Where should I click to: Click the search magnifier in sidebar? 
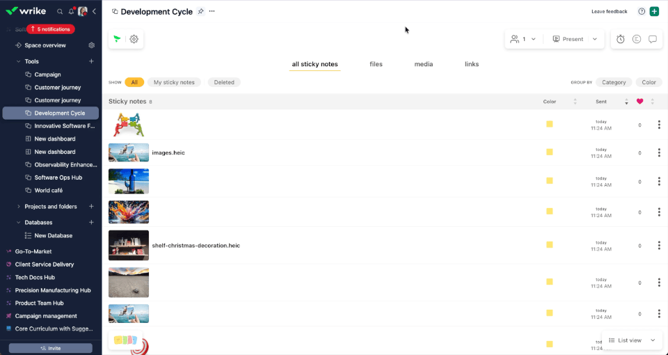coord(60,12)
